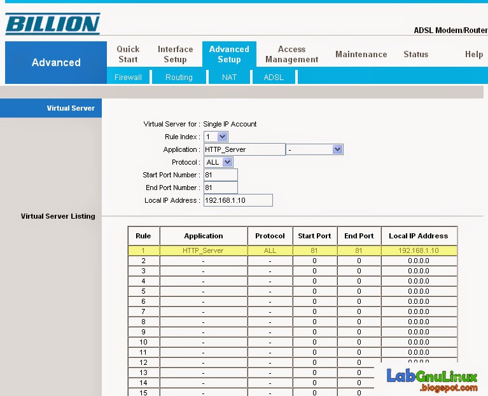Click rule number 2 in the listing
This screenshot has height=396, width=488.
click(x=143, y=261)
